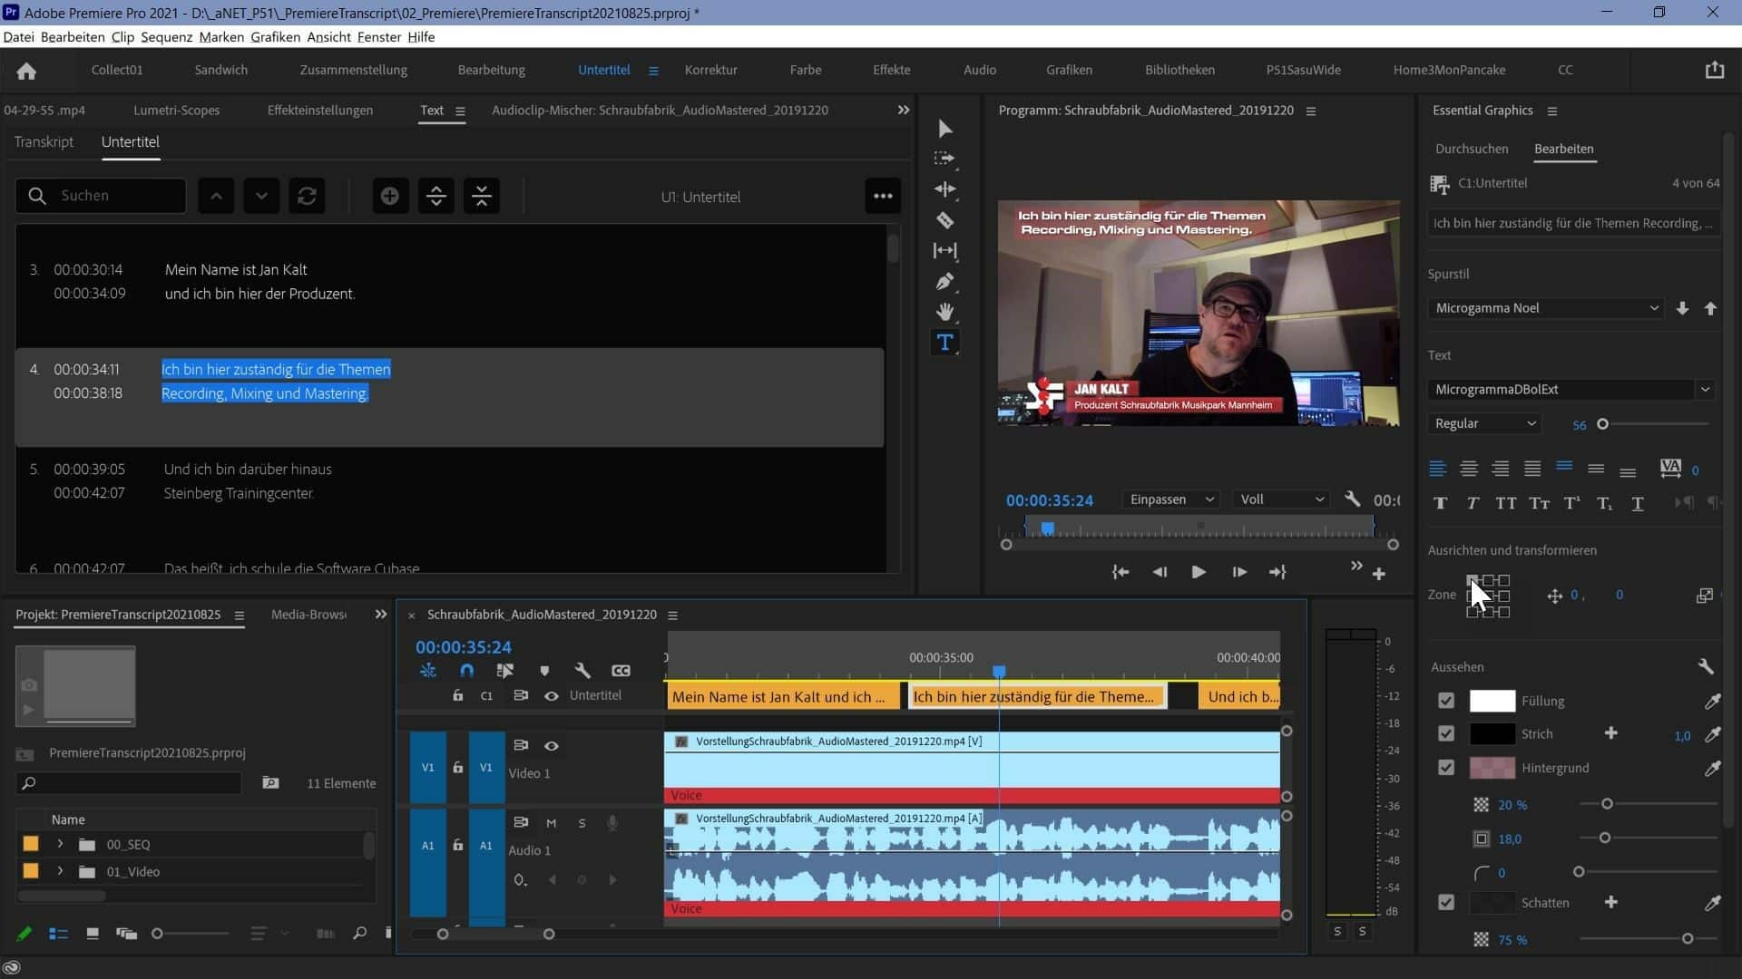Select the Razor tool
This screenshot has width=1742, height=979.
[x=944, y=220]
